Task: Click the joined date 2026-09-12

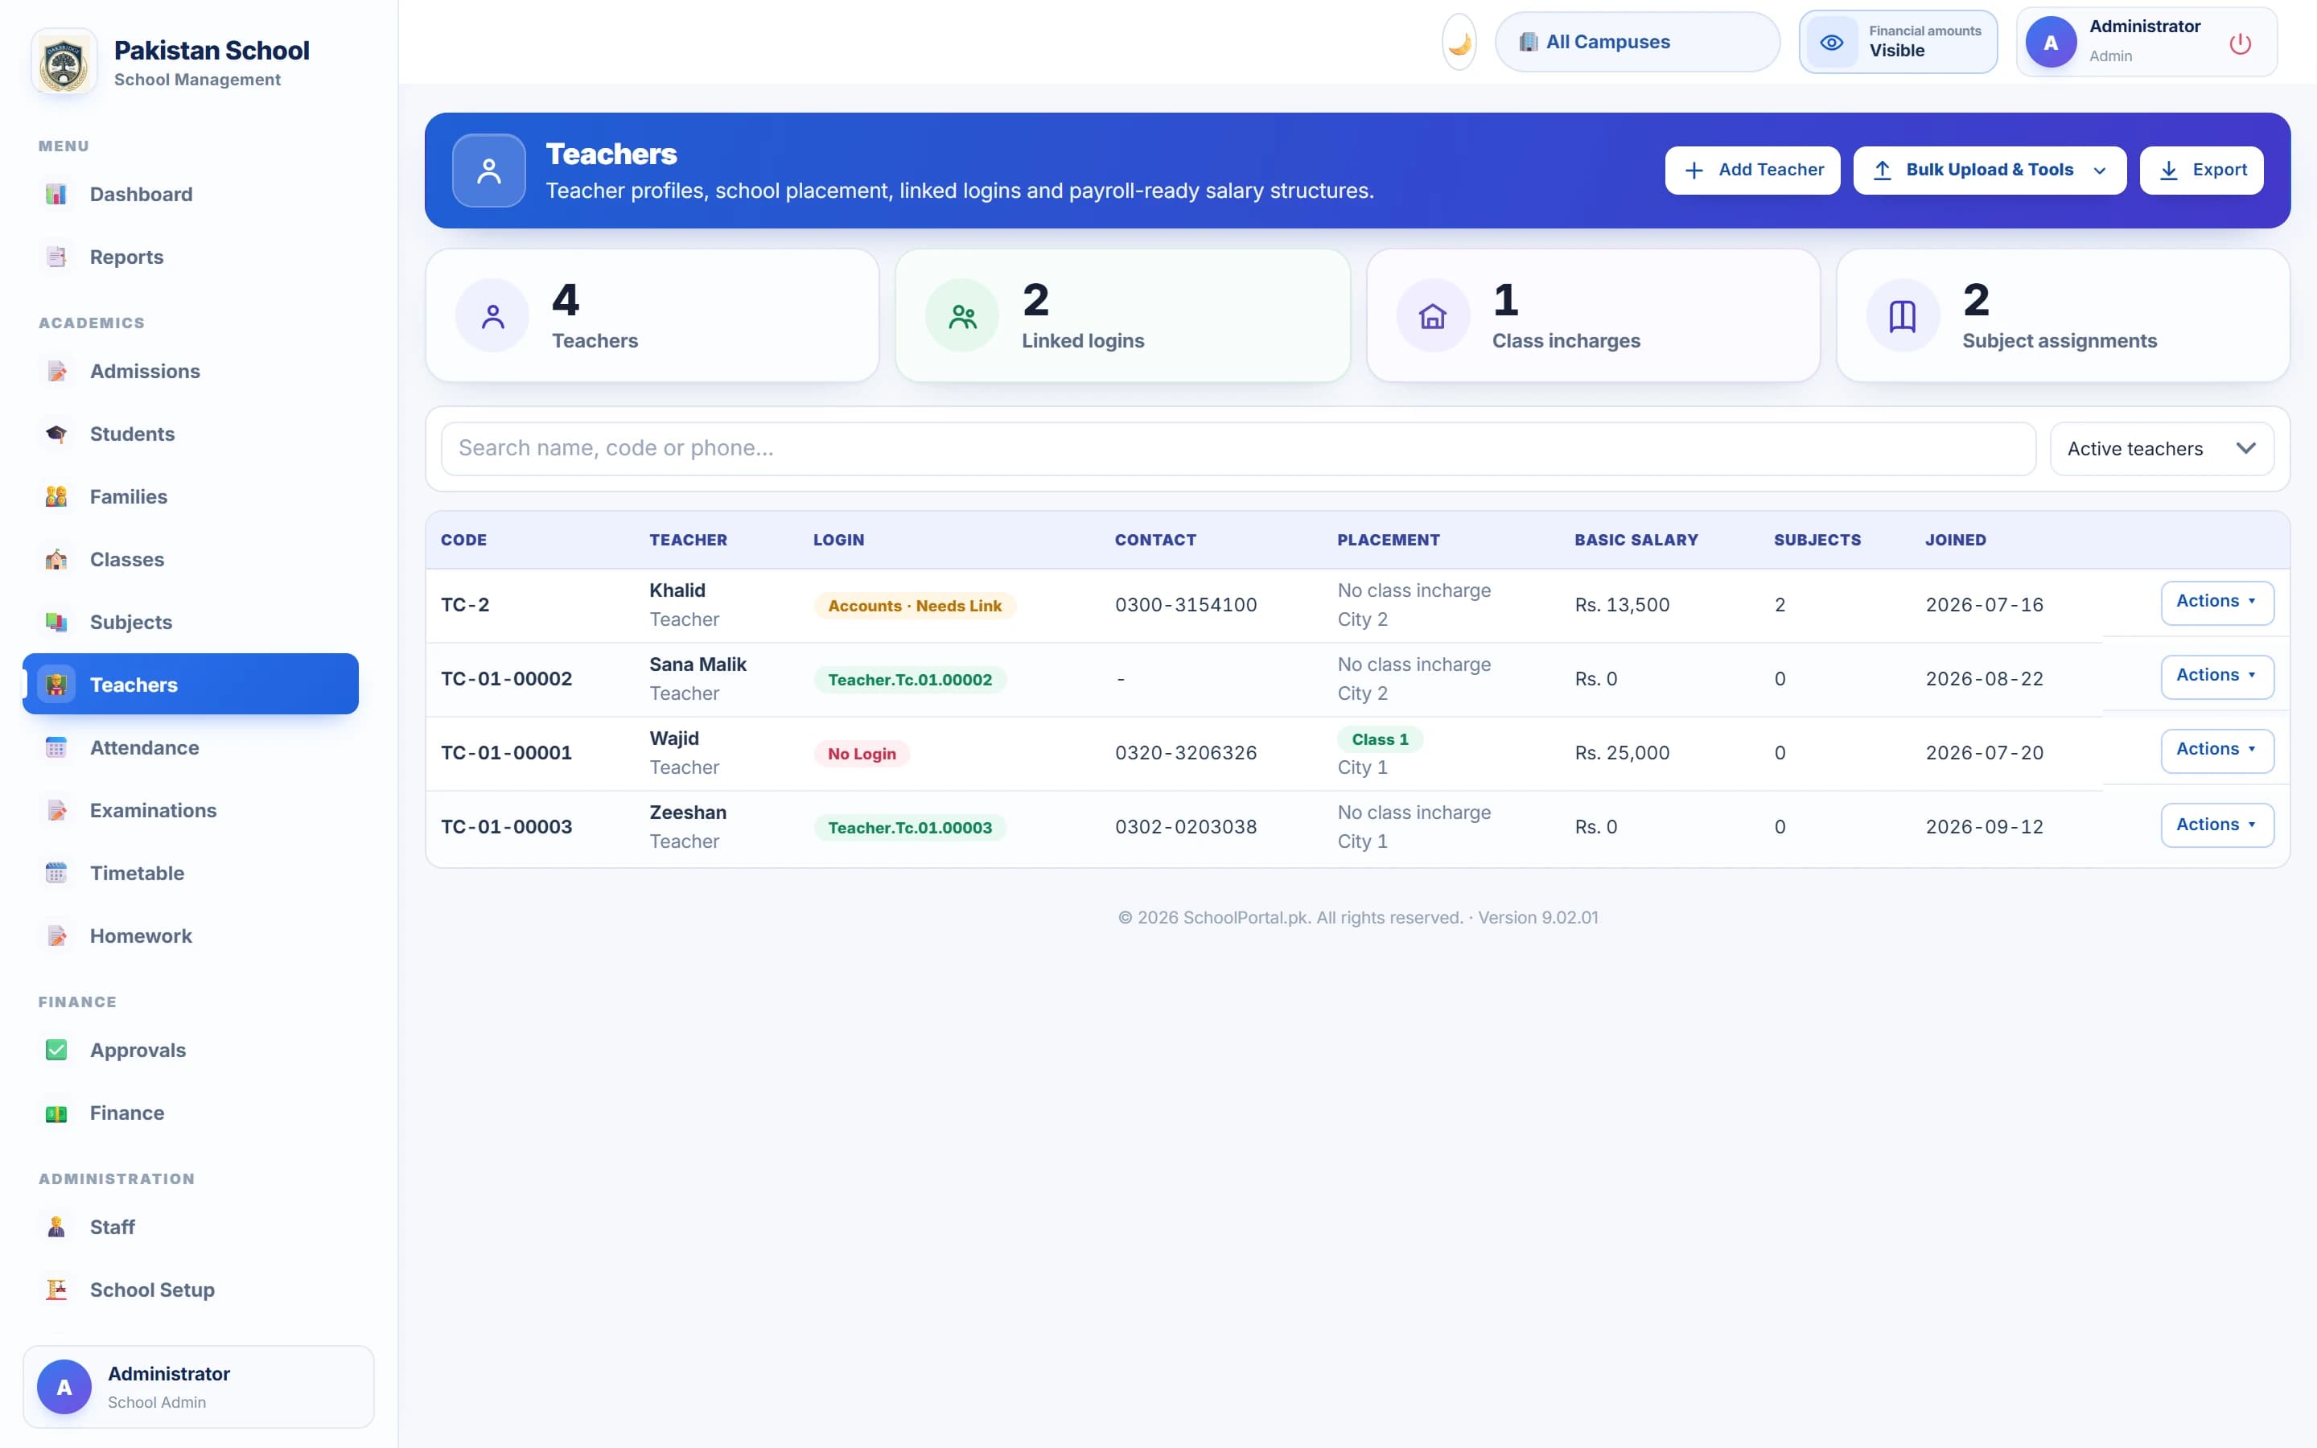Action: pos(1984,826)
